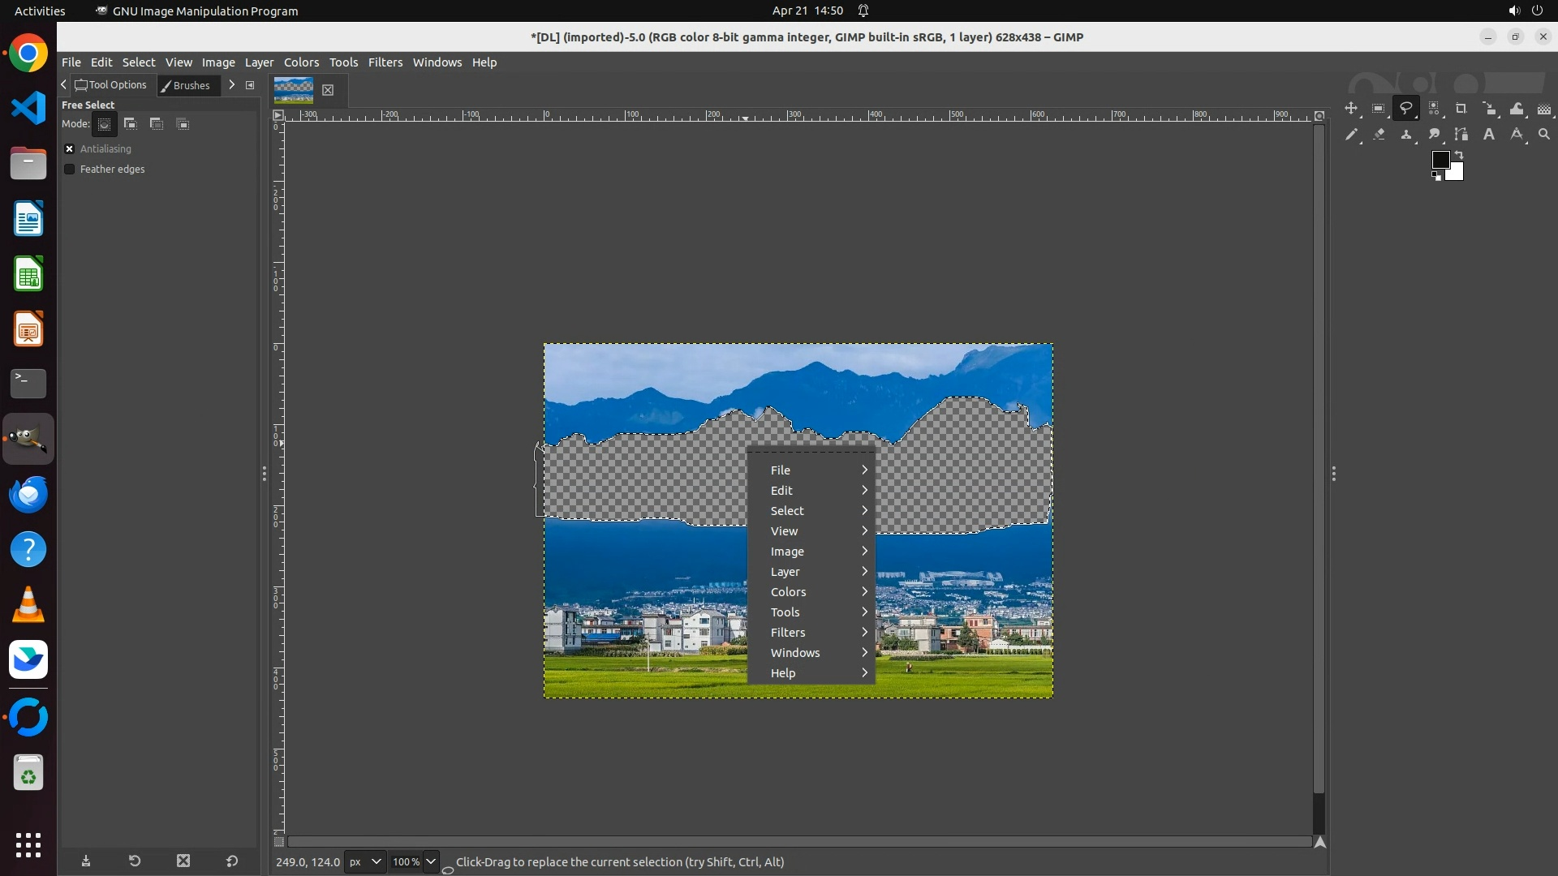Open the px units dropdown
The image size is (1558, 876).
365,862
